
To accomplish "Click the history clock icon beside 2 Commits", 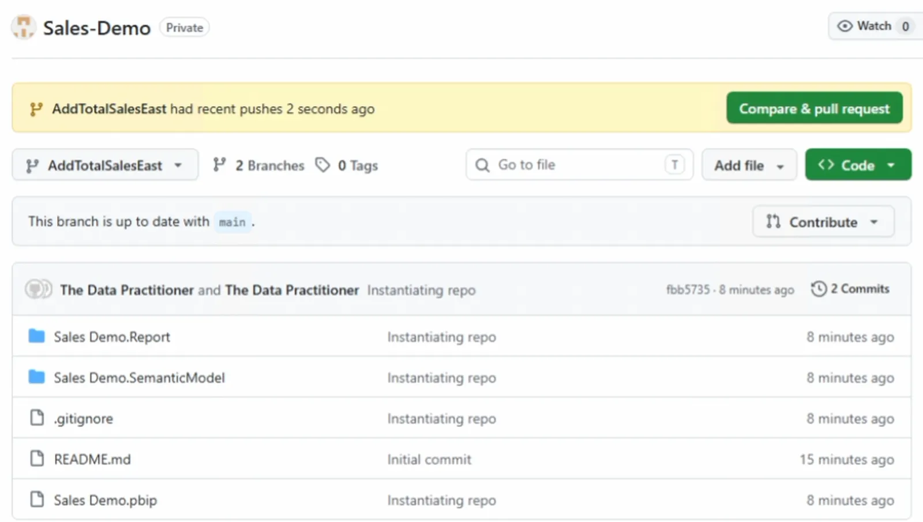I will pos(819,288).
